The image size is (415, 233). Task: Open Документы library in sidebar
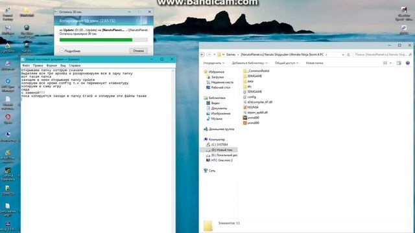[217, 108]
